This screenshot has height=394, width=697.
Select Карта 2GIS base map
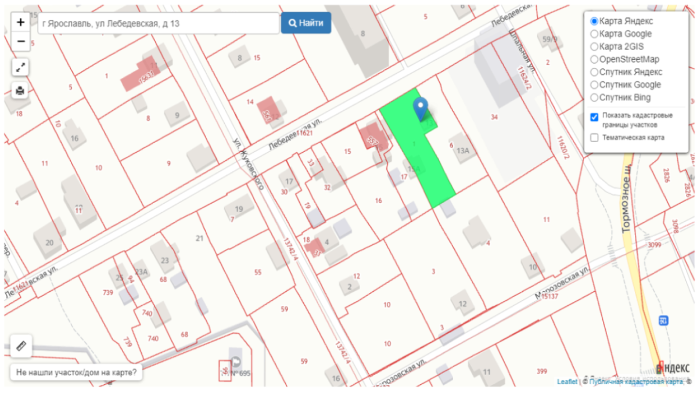594,46
